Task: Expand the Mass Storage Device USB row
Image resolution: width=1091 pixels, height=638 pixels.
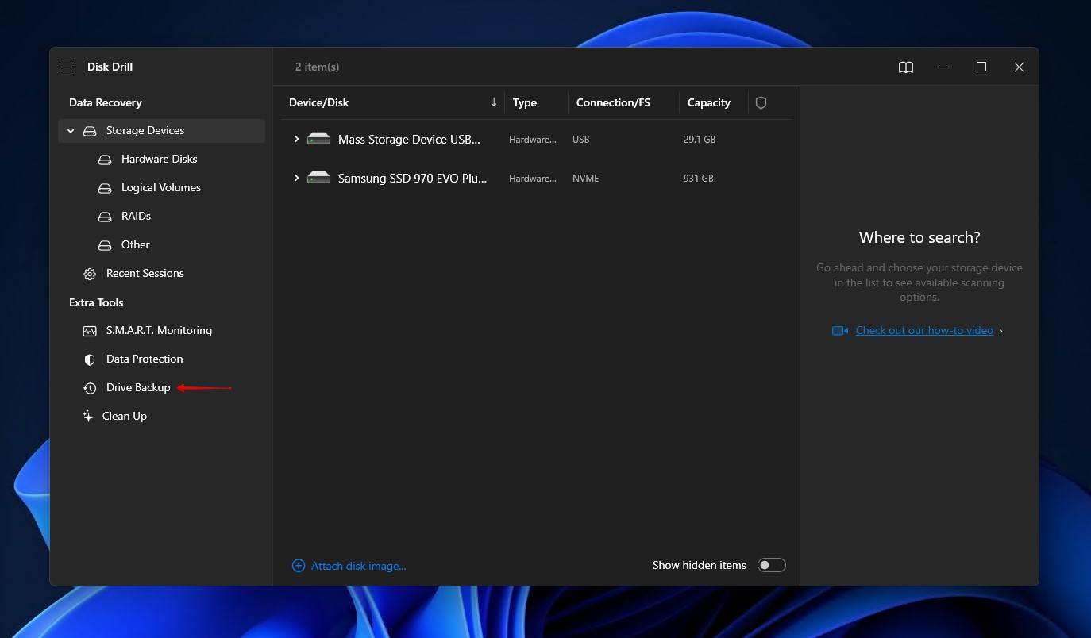Action: 296,139
